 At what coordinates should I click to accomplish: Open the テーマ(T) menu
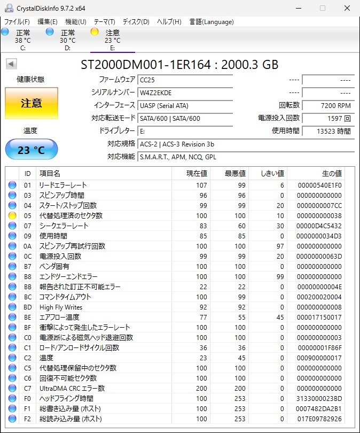[104, 22]
